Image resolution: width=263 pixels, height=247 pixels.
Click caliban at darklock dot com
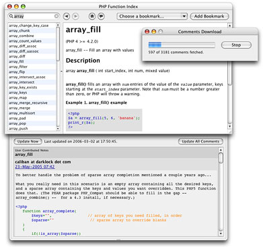43,162
